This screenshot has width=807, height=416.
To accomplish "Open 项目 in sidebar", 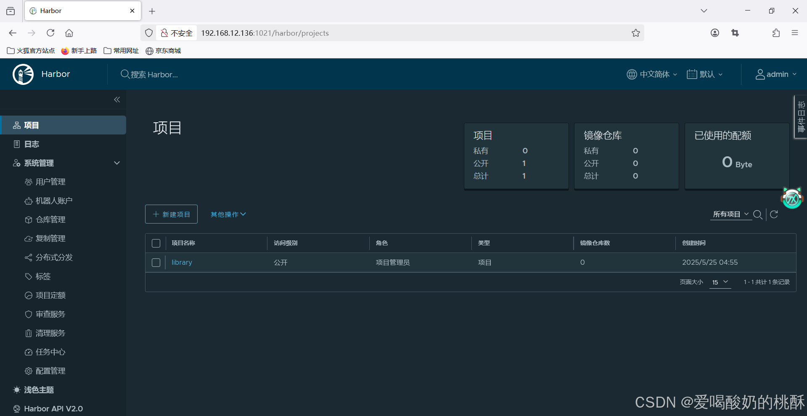I will point(63,125).
